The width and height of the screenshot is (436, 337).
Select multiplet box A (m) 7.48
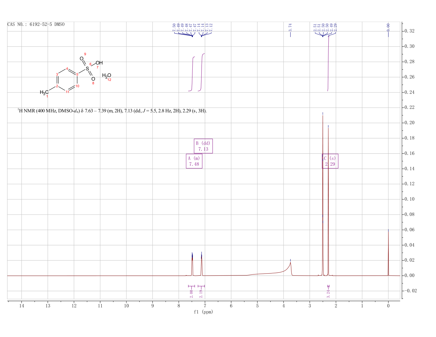[194, 161]
